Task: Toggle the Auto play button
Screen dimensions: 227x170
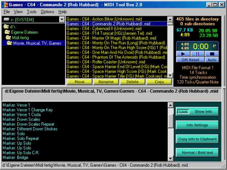Action: (x=212, y=60)
